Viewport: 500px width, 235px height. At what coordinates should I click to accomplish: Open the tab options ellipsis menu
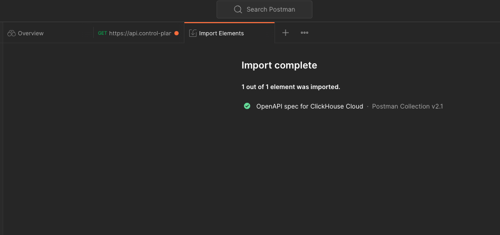coord(305,33)
